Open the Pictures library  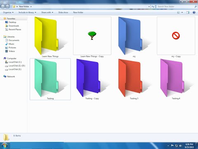(11, 48)
